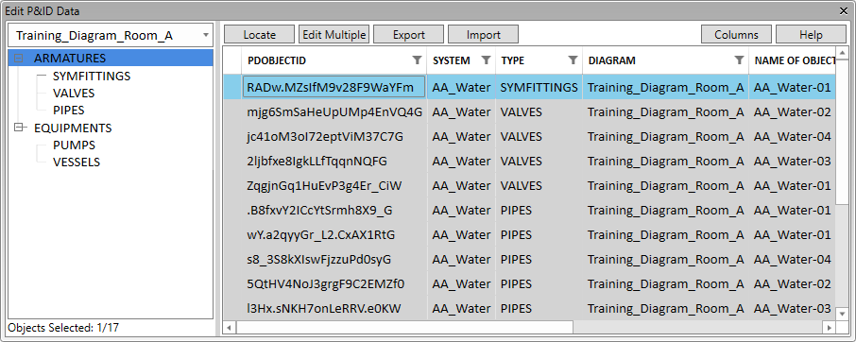856x342 pixels.
Task: Export the P&ID data
Action: (x=408, y=34)
